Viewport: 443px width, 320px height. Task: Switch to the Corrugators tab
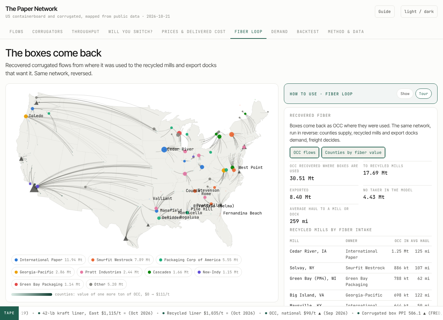click(x=48, y=32)
